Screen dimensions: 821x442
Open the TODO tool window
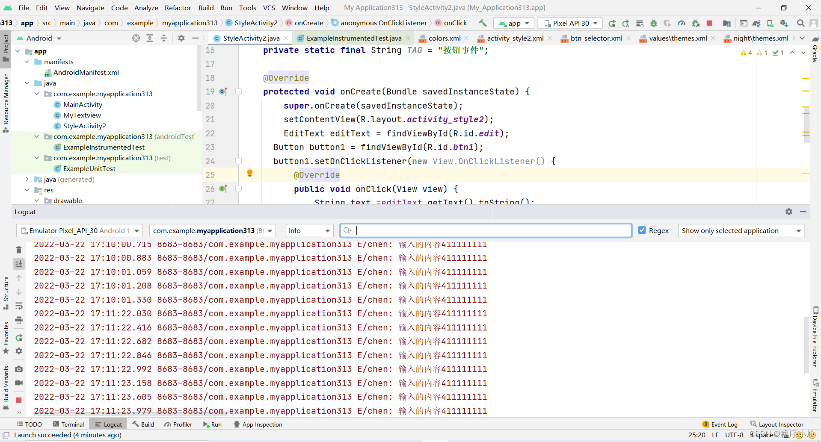(29, 424)
